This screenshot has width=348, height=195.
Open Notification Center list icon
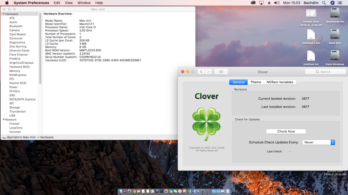coord(340,3)
